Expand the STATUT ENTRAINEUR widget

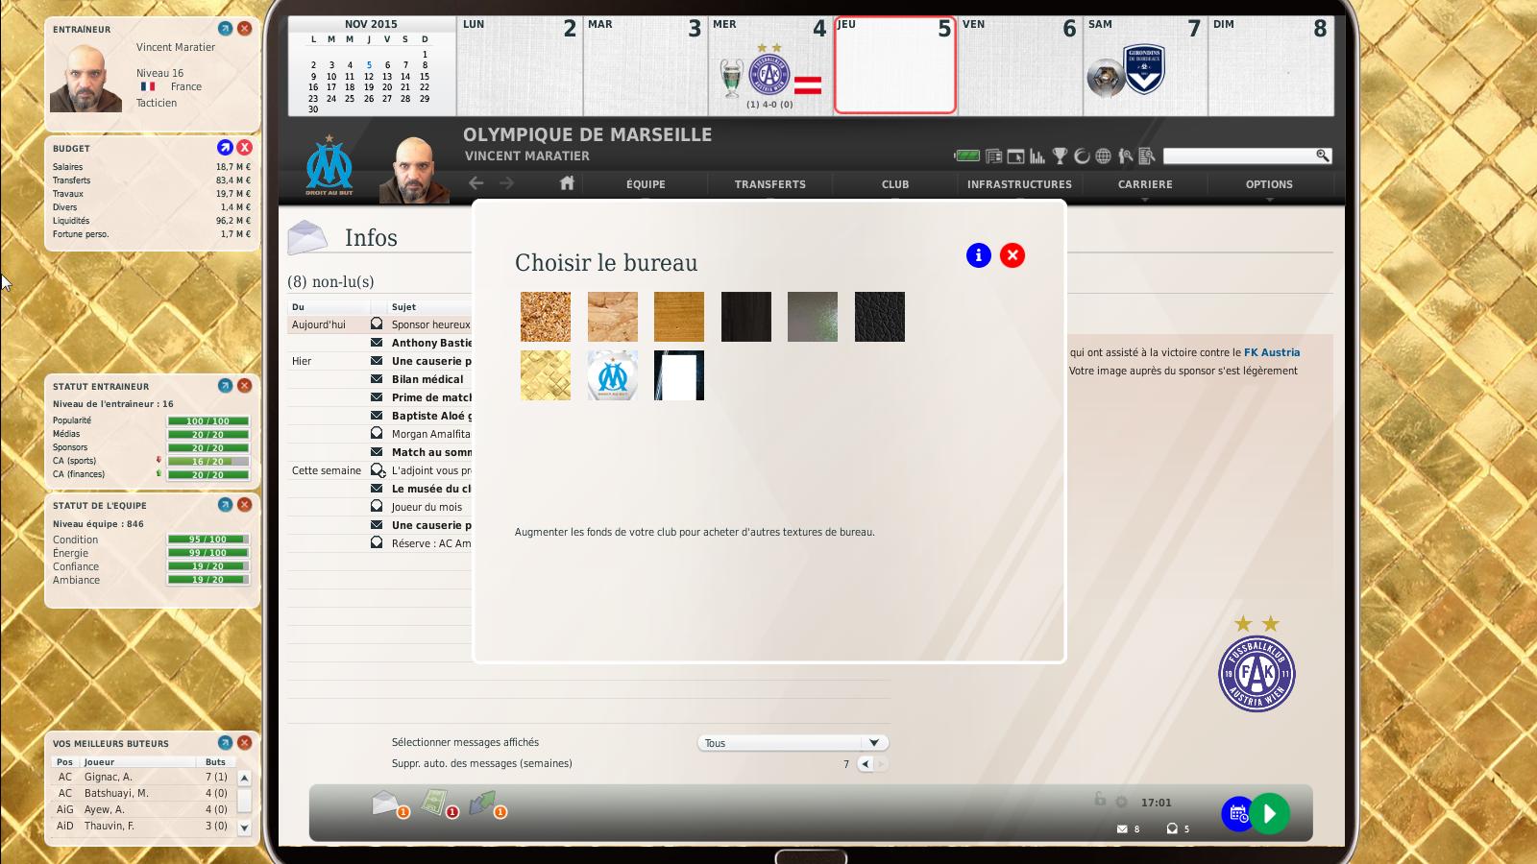click(225, 386)
